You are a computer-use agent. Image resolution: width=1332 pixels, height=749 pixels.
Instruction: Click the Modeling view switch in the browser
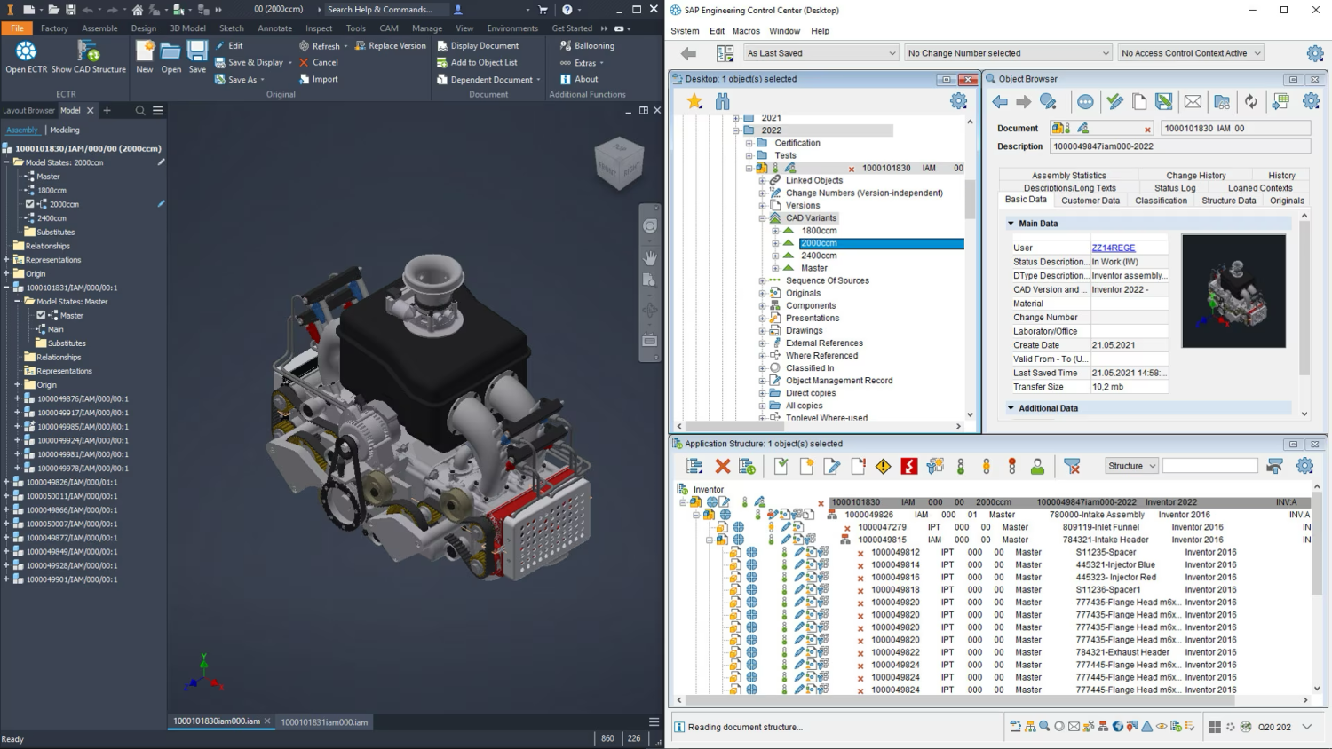[65, 130]
